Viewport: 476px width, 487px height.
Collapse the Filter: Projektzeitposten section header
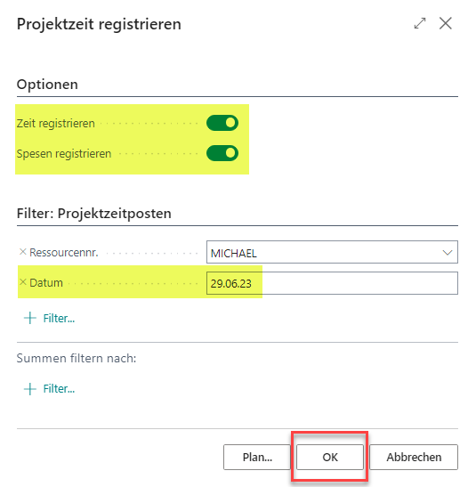[94, 214]
